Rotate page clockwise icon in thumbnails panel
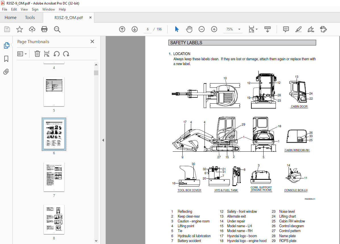The height and width of the screenshot is (244, 340). tap(66, 54)
